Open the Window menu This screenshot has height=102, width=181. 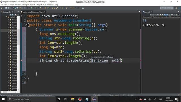pos(50,5)
